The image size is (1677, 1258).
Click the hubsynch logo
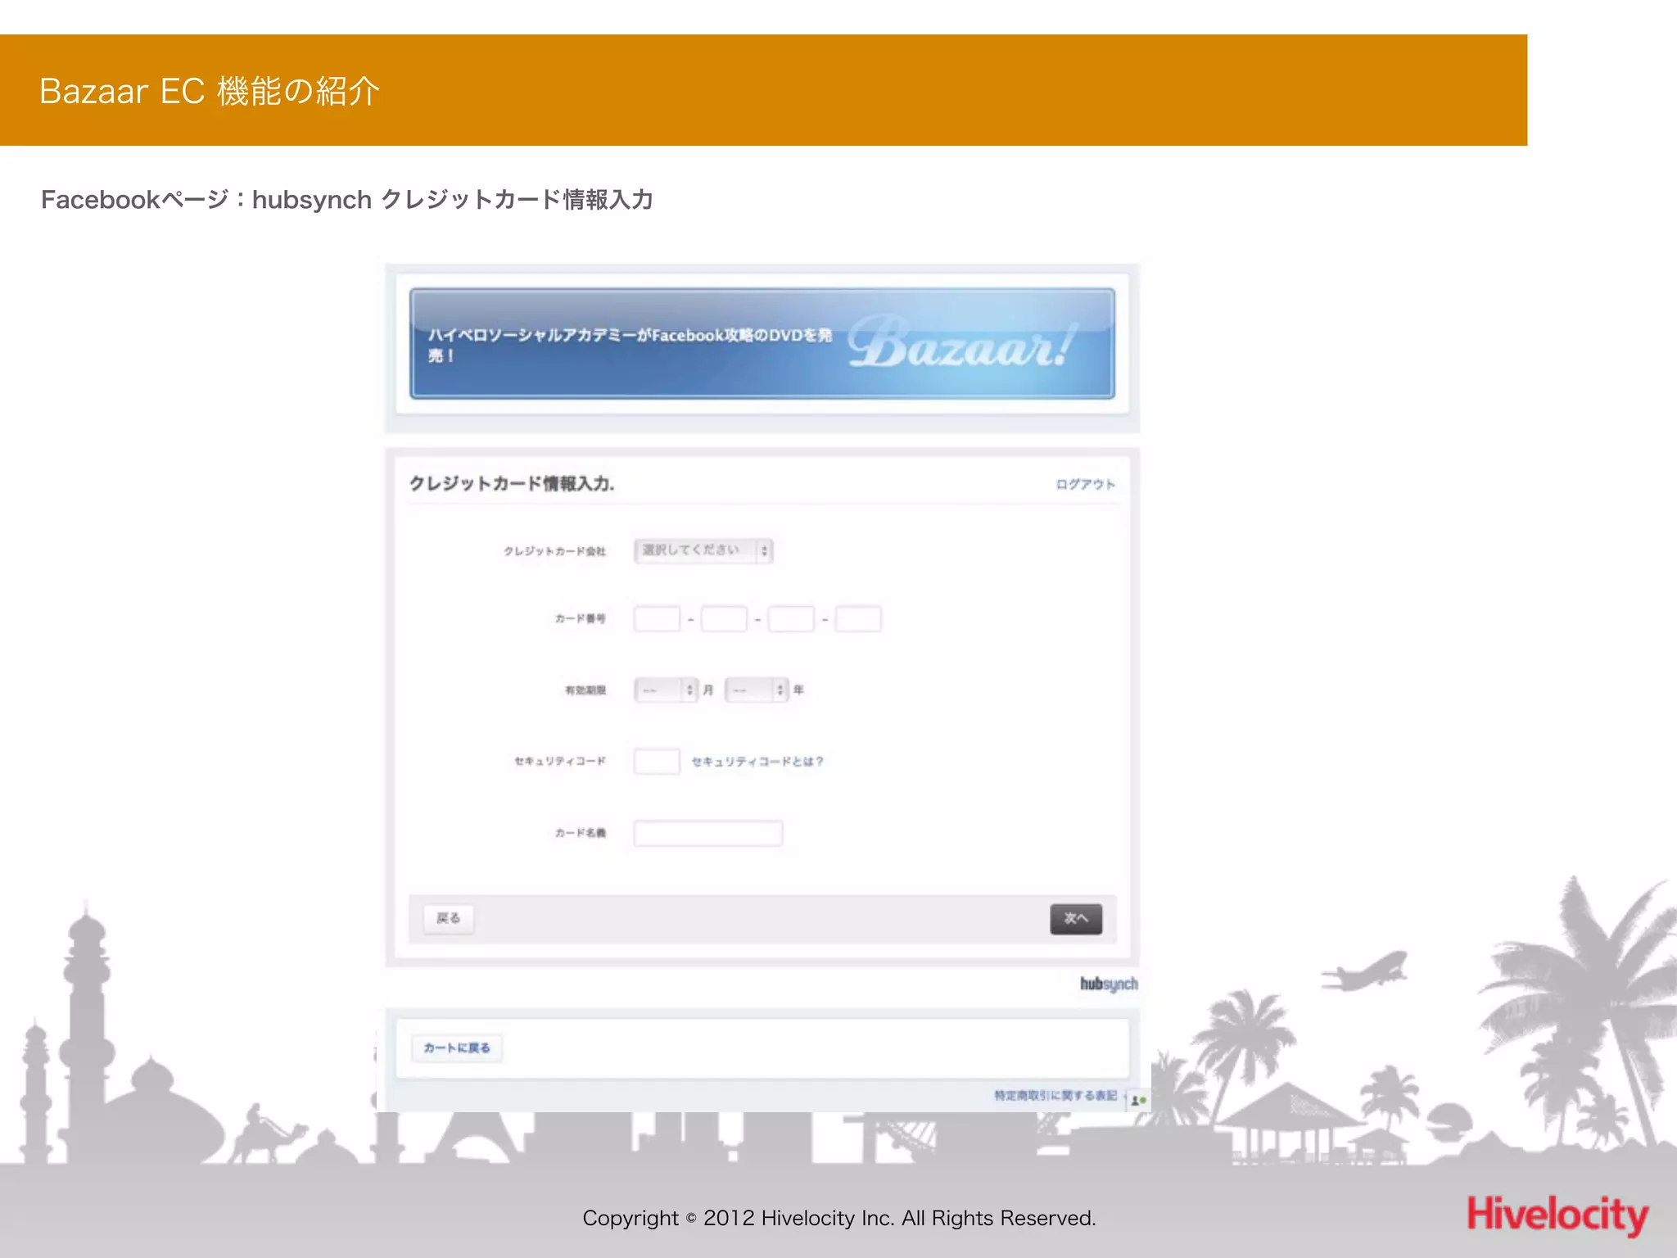pos(1109,984)
